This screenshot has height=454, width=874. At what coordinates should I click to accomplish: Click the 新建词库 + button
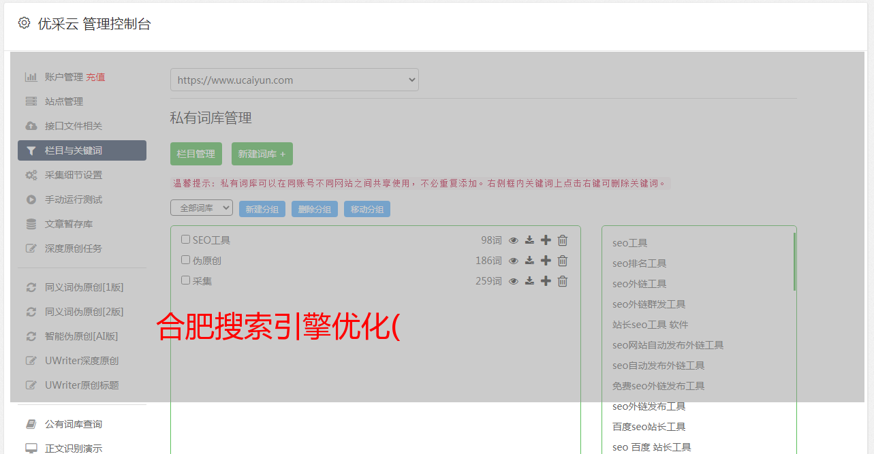tap(262, 154)
